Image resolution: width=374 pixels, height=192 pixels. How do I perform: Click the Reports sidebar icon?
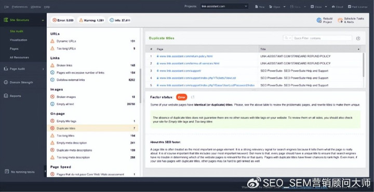[6, 96]
